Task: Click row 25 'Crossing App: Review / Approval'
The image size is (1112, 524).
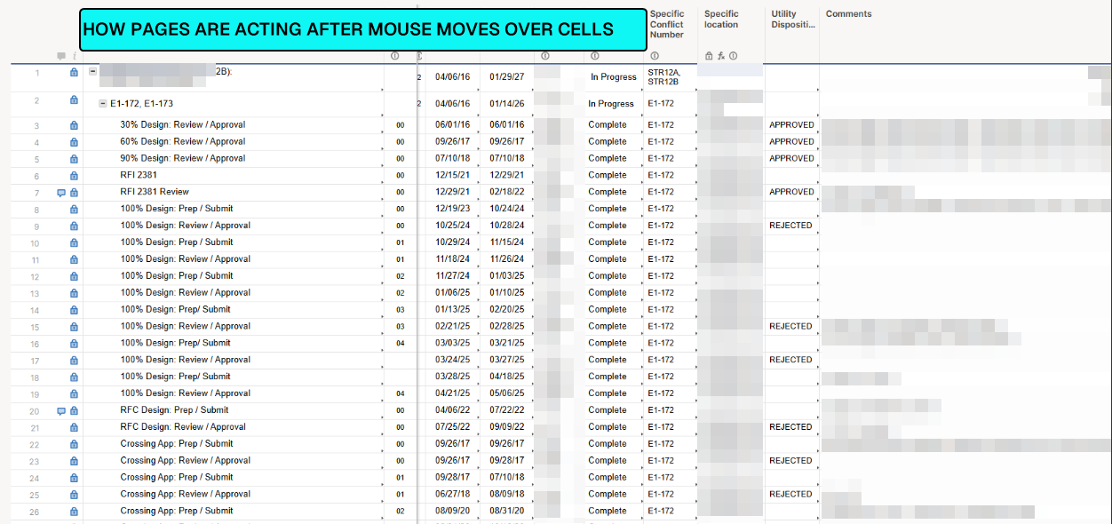Action: [186, 495]
